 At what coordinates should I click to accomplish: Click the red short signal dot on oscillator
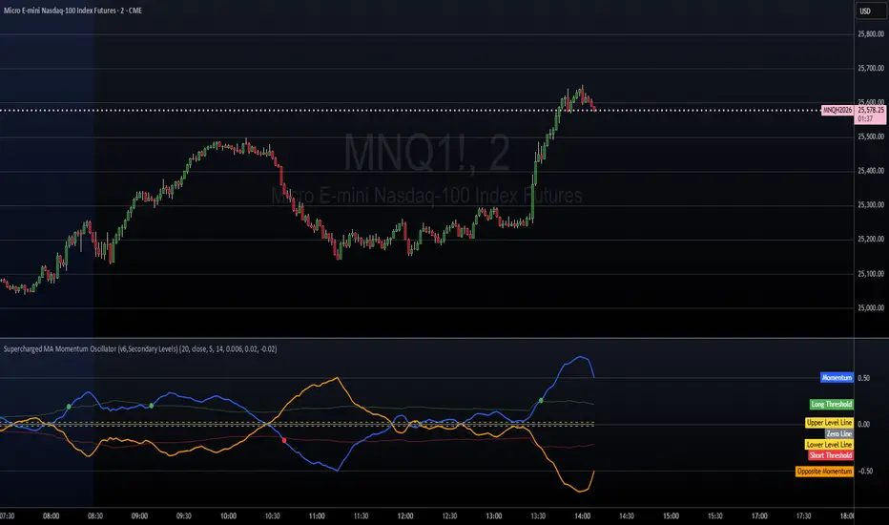coord(284,440)
